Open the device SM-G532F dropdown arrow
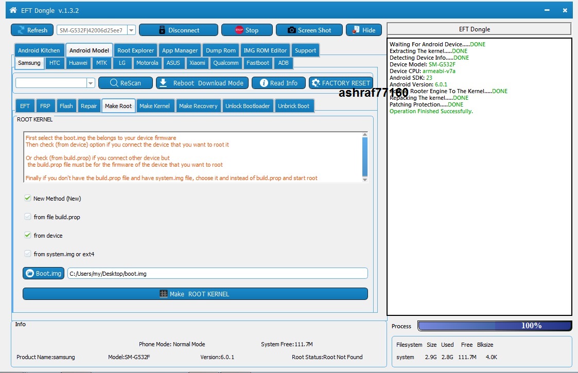The image size is (578, 373). coord(132,30)
